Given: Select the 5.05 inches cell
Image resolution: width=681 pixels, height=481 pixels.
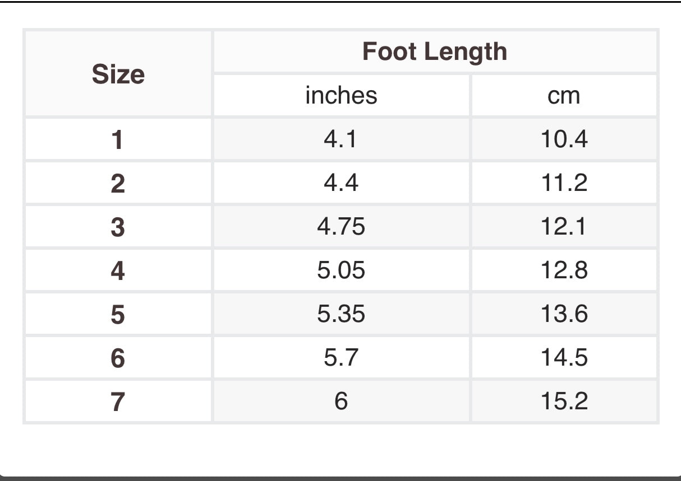Looking at the screenshot, I should pyautogui.click(x=341, y=270).
